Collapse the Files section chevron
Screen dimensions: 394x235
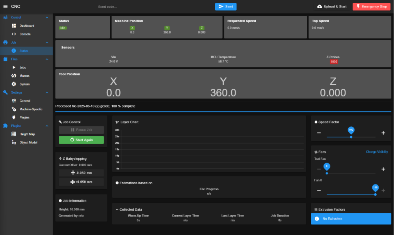tap(47, 59)
